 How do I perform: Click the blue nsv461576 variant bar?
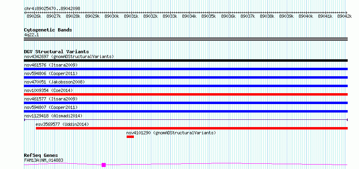tap(186, 69)
